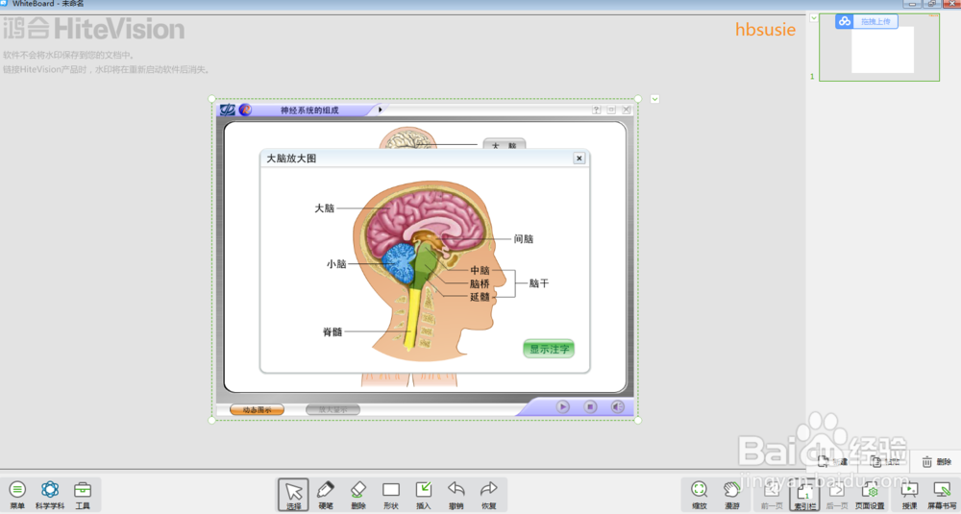Image resolution: width=961 pixels, height=514 pixels.
Task: Click the 动态图示 button
Action: tap(257, 410)
